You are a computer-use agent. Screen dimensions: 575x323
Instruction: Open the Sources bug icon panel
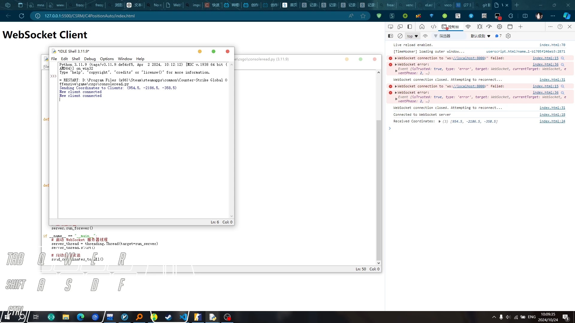(479, 27)
